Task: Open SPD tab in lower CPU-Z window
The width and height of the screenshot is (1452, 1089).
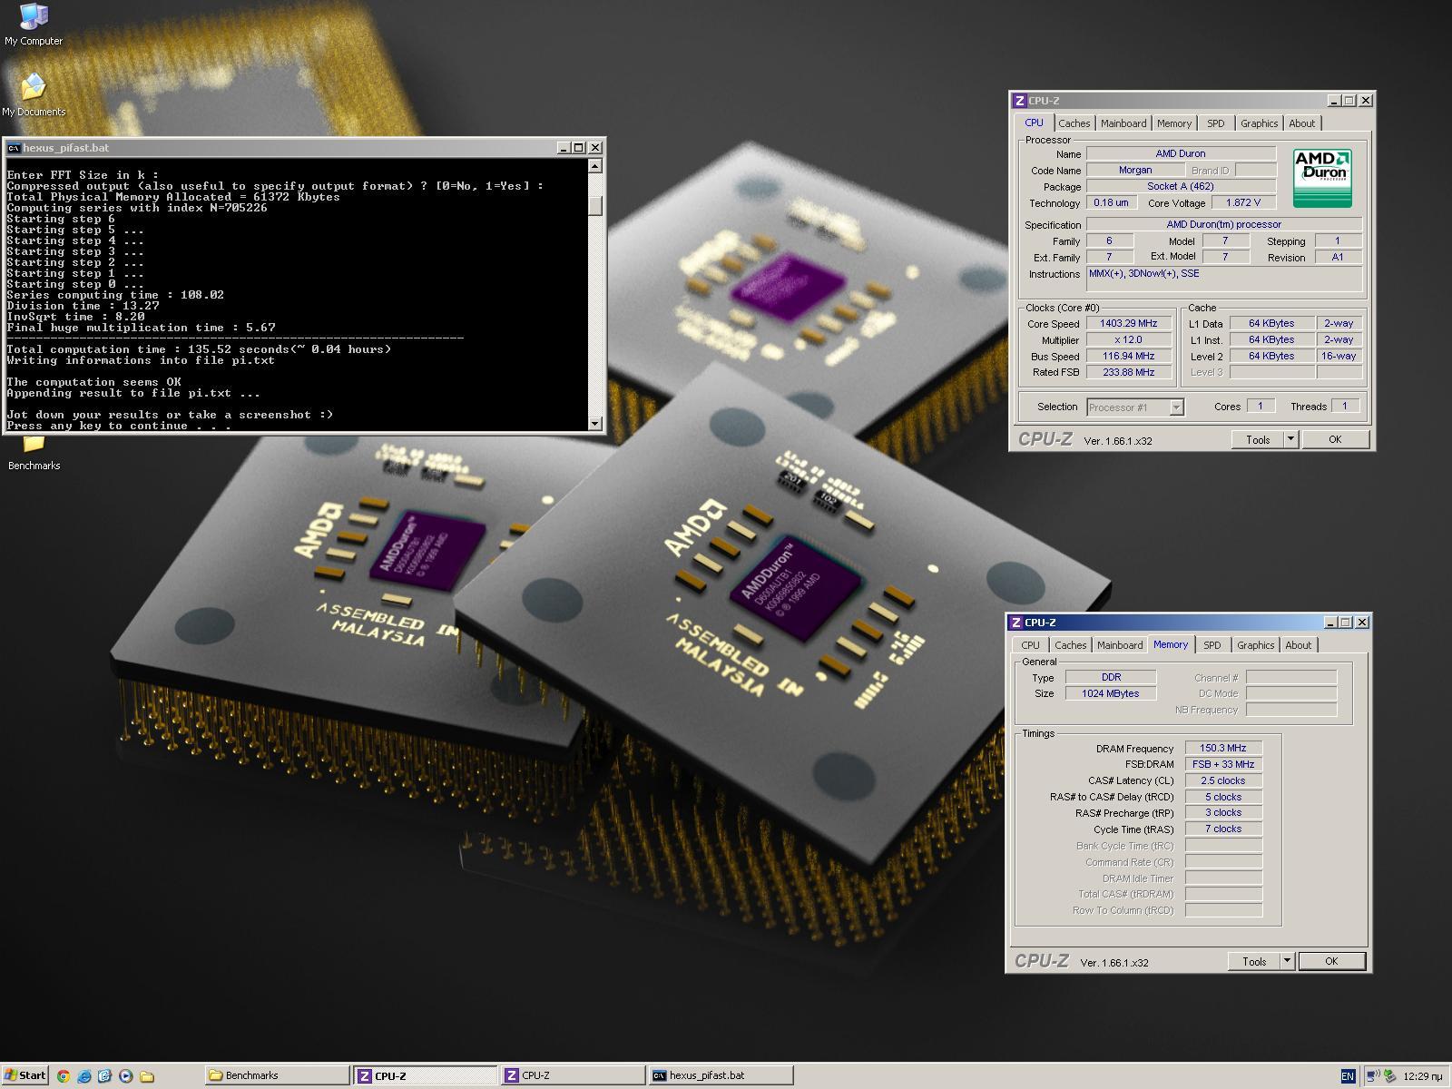Action: (x=1212, y=645)
